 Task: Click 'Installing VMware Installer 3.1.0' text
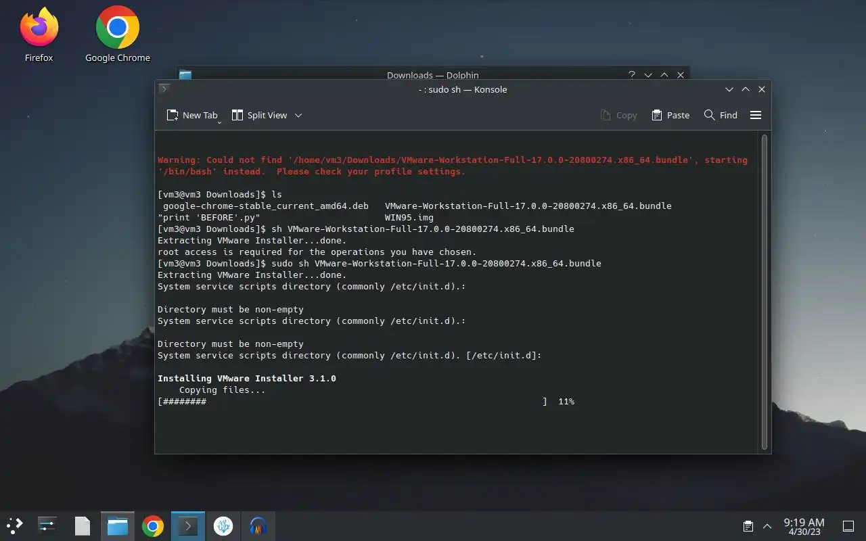(247, 379)
